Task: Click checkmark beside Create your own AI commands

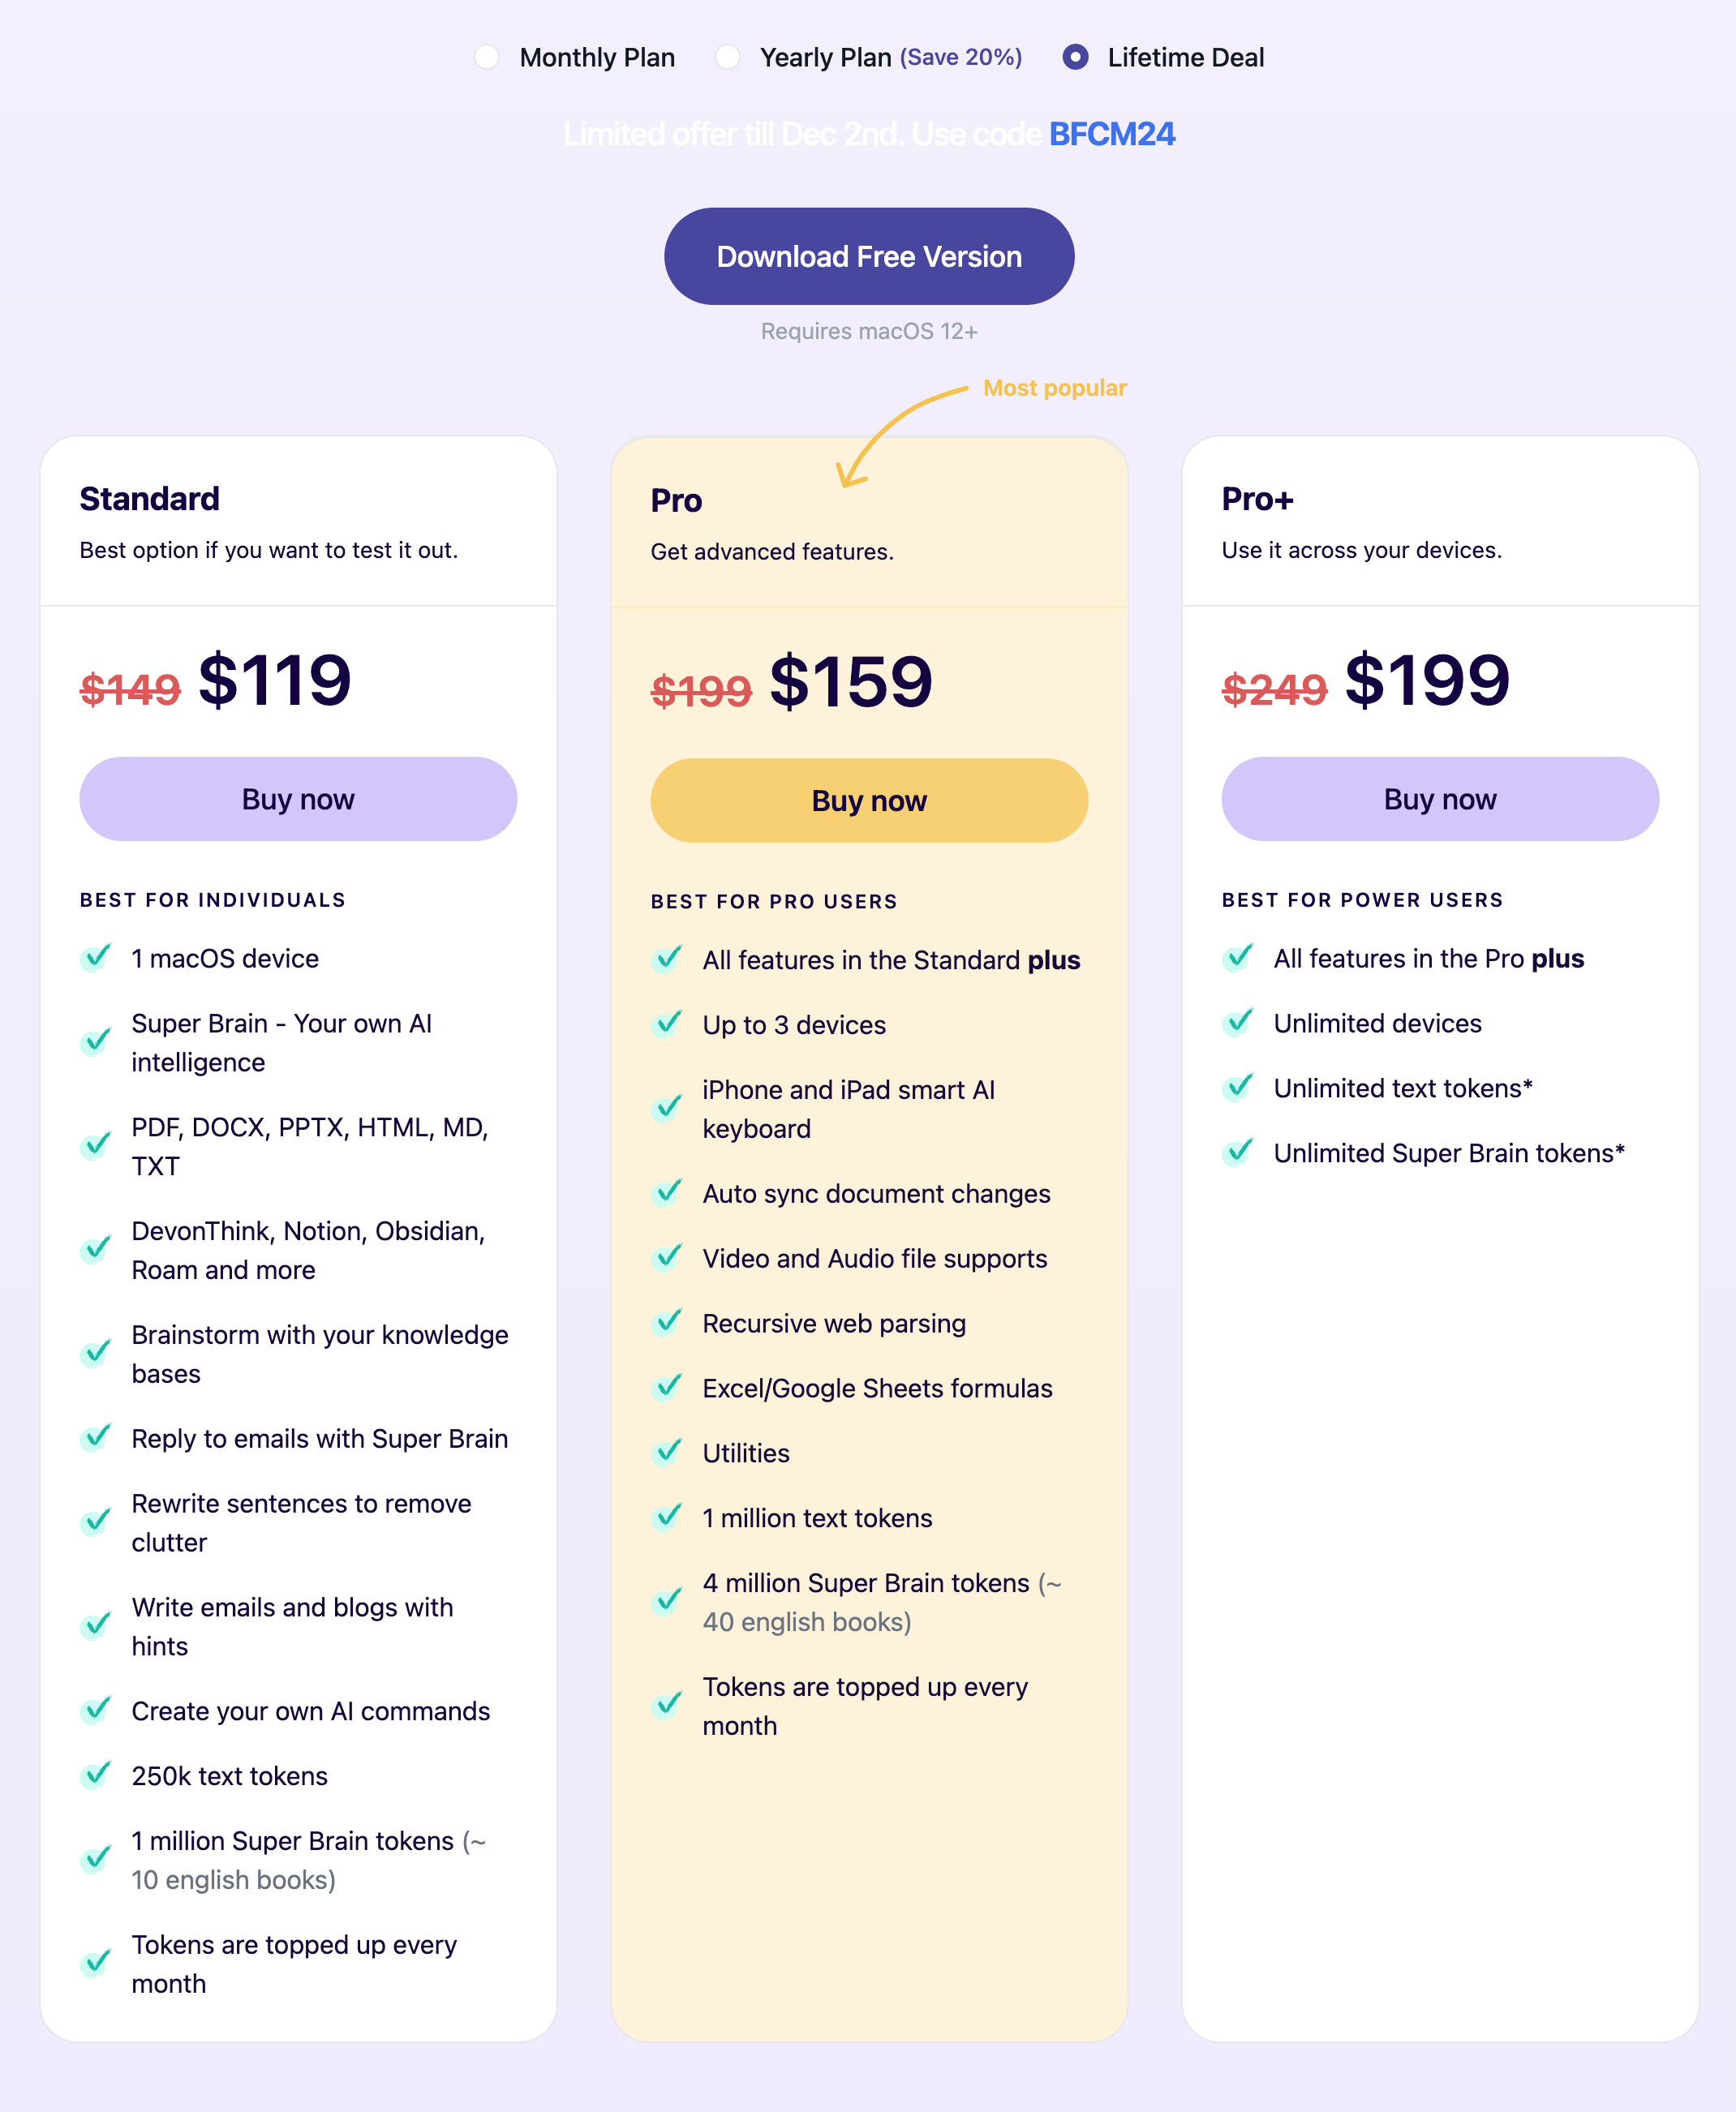Action: 96,1711
